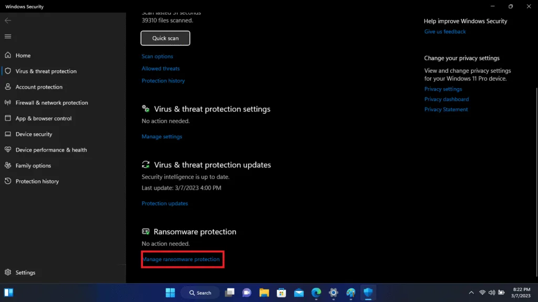Click the Ransomware protection heading icon
The image size is (538, 302).
pos(146,231)
